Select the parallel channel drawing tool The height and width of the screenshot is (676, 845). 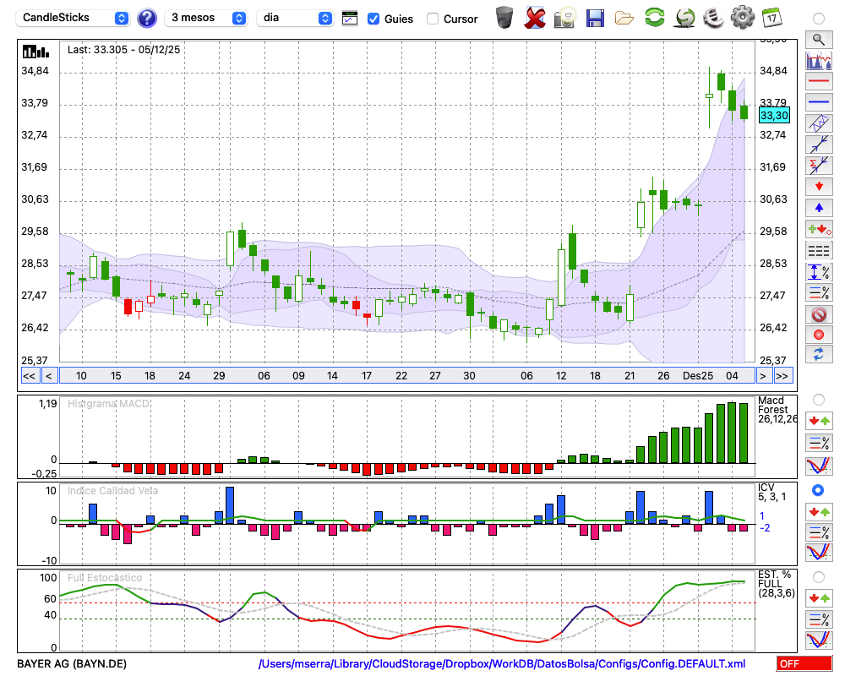(x=818, y=123)
